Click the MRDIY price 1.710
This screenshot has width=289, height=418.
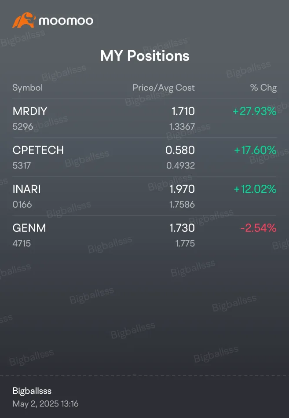183,111
